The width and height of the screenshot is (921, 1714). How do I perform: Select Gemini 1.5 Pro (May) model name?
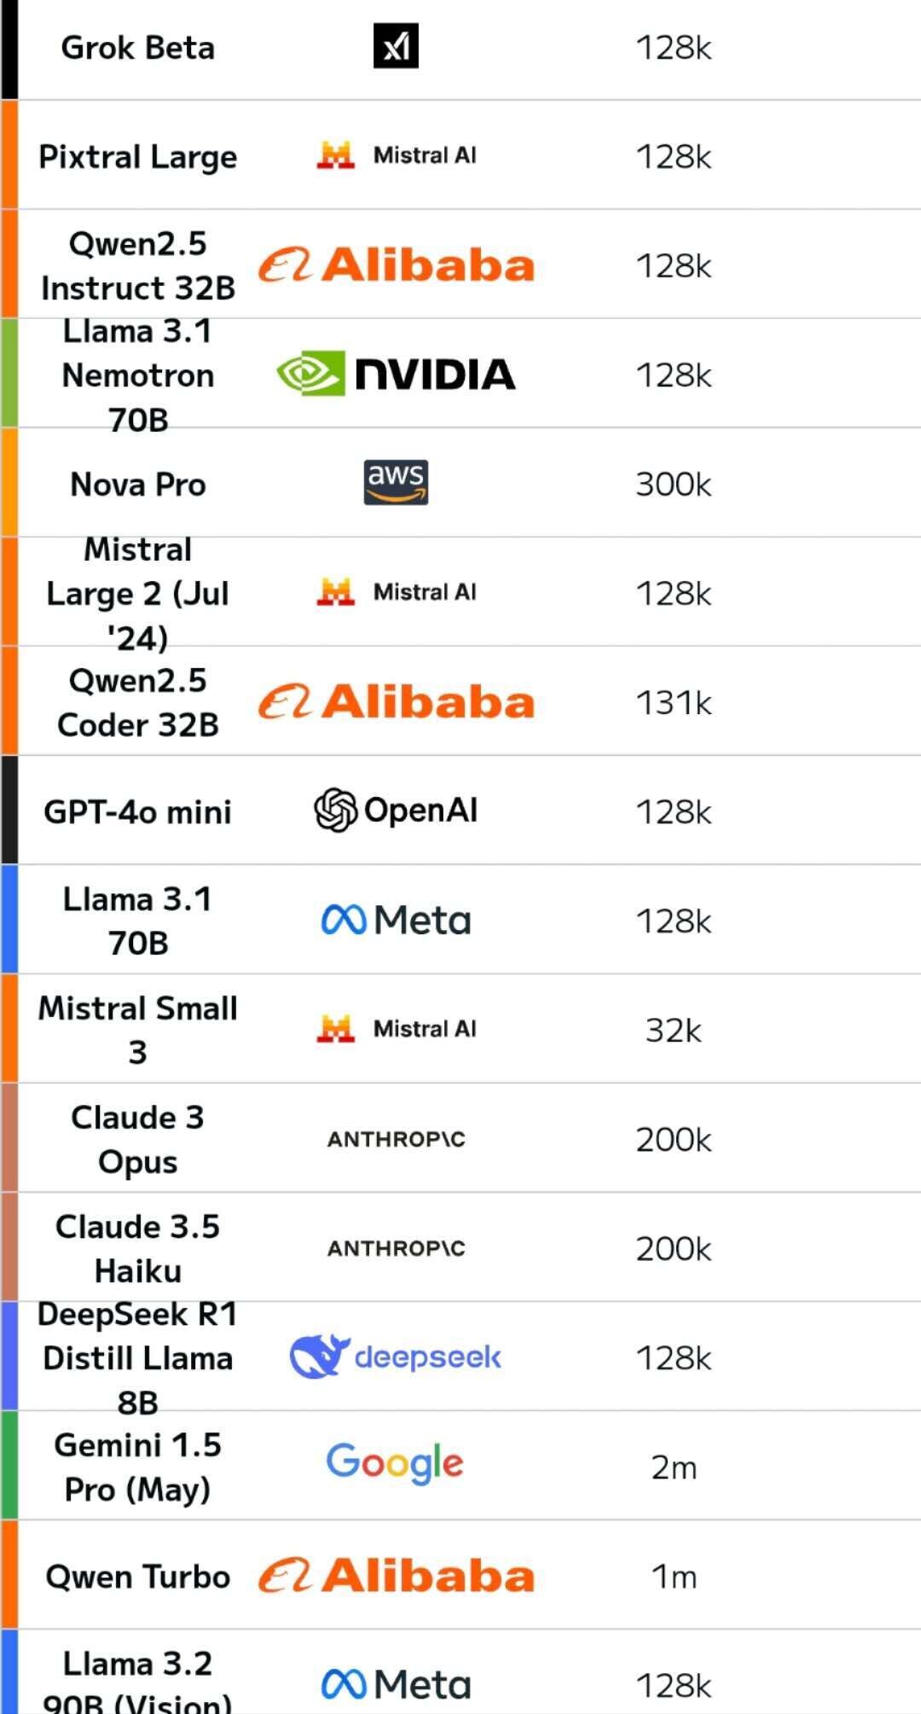(x=137, y=1467)
